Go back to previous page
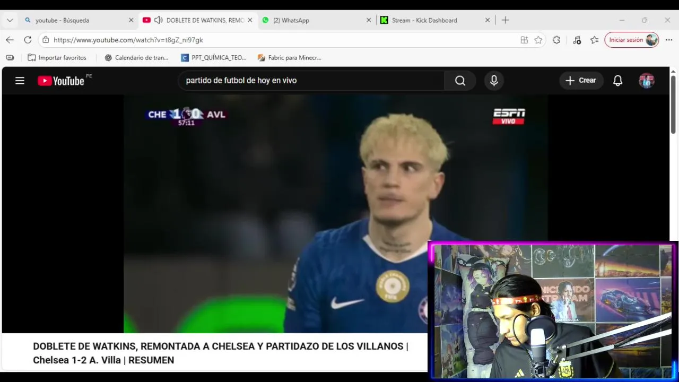This screenshot has height=382, width=679. point(10,40)
